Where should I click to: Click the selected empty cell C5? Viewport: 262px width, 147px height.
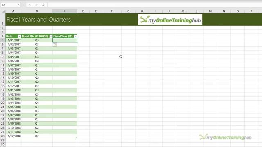click(65, 40)
